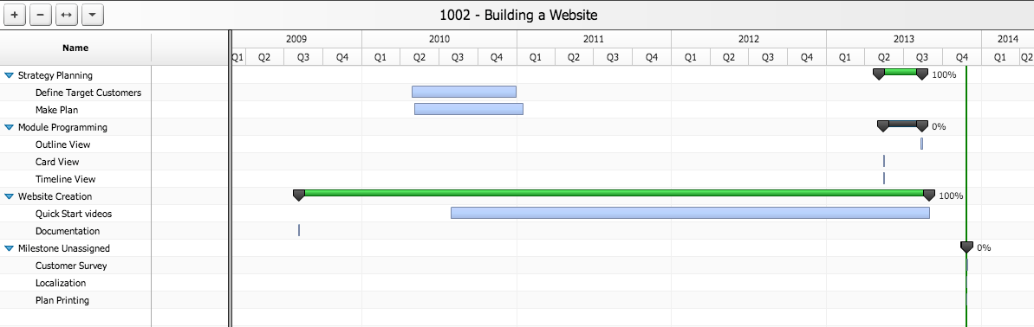The height and width of the screenshot is (327, 1034).
Task: Select the Define Target Customers task bar
Action: (x=465, y=92)
